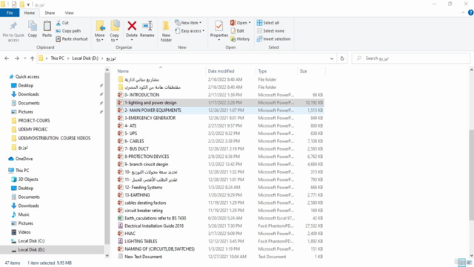The image size is (474, 267).
Task: Switch to Details view in status bar
Action: [461, 262]
